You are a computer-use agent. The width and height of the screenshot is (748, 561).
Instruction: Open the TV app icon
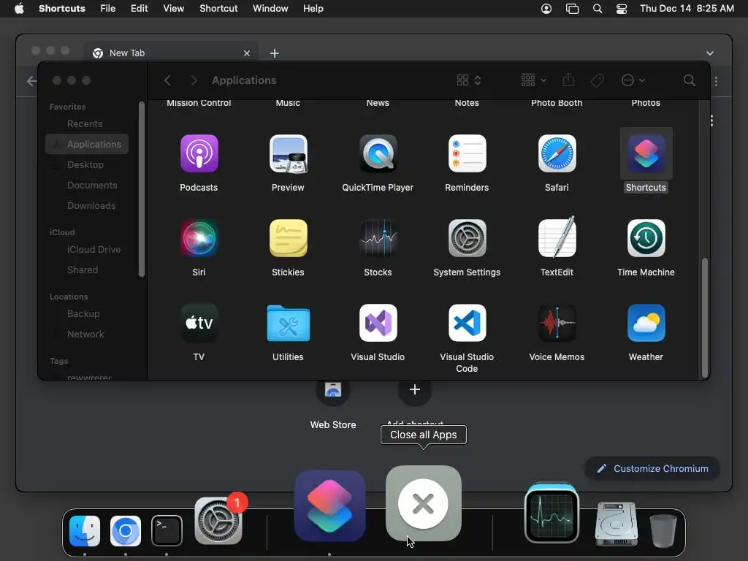coord(199,323)
